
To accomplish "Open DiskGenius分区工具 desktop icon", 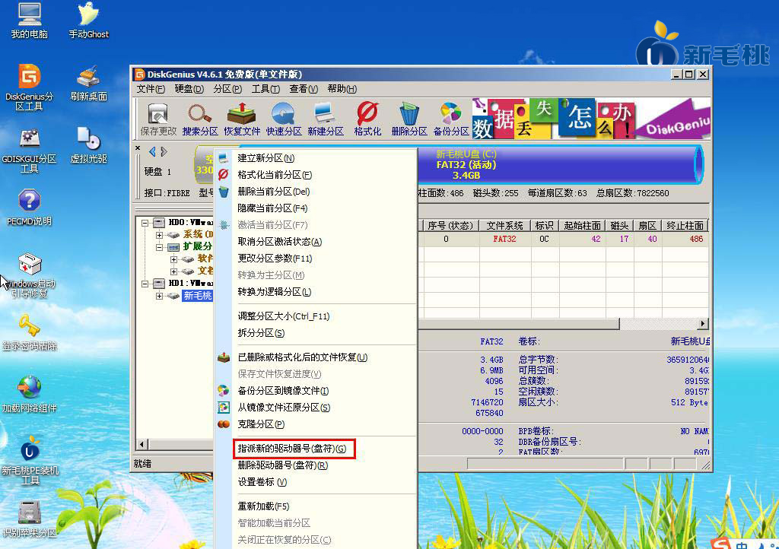I will [x=30, y=87].
